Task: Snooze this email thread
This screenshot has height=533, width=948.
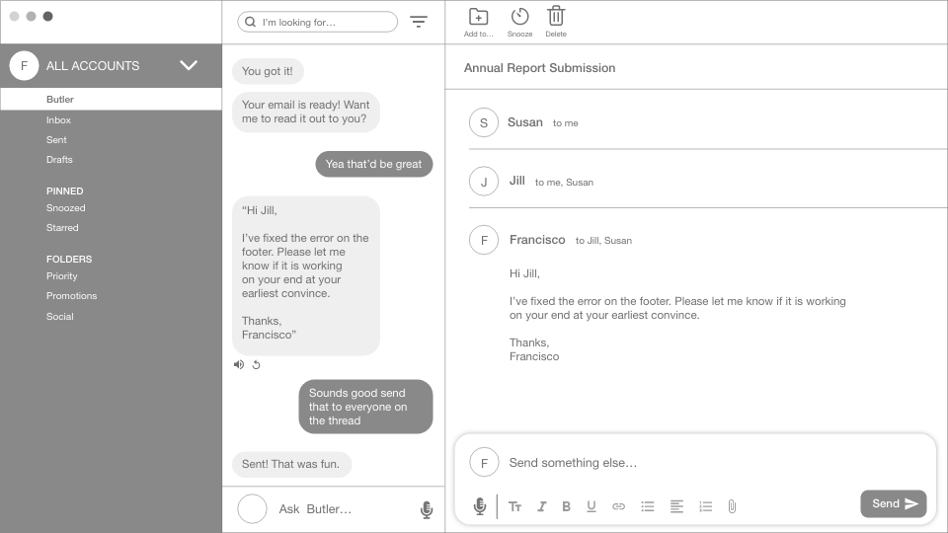Action: tap(519, 17)
